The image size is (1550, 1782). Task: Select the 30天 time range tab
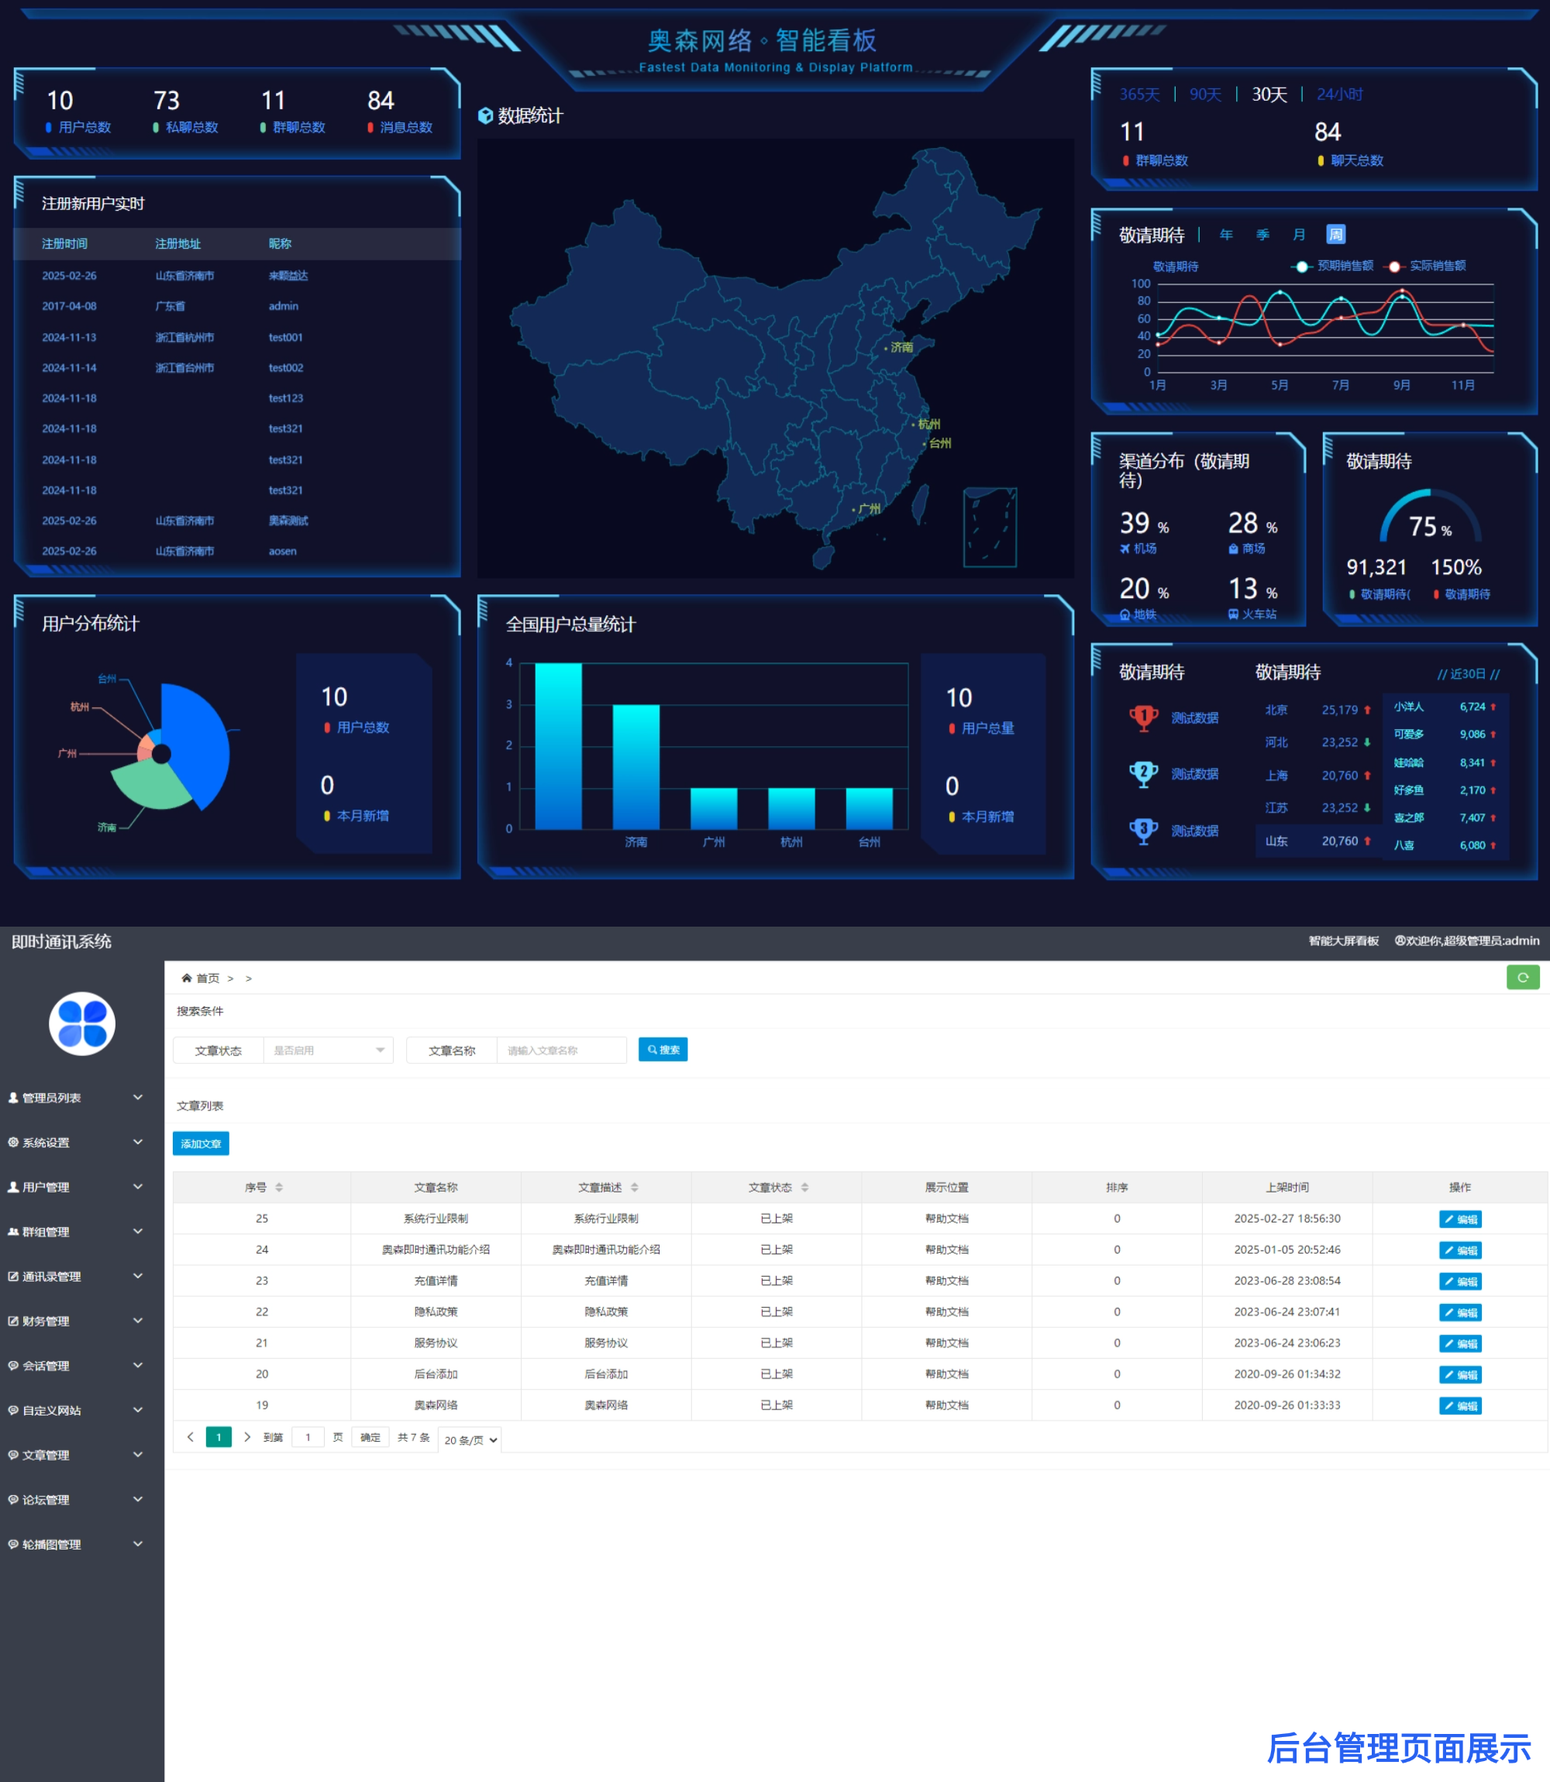[1269, 95]
